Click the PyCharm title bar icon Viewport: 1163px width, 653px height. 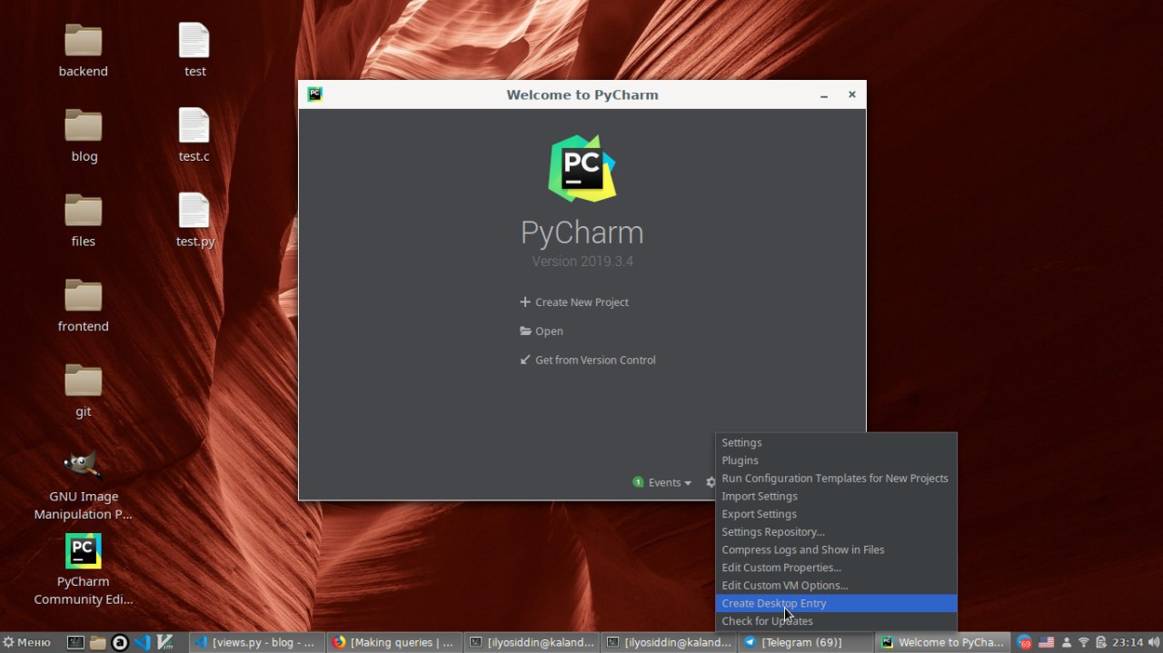[x=314, y=94]
